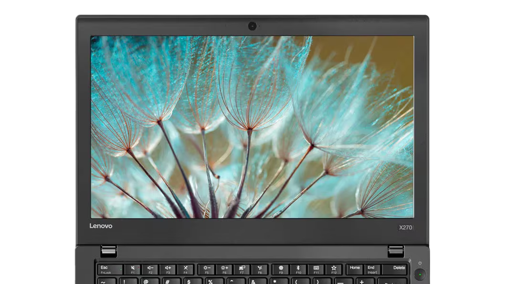Click the F9 settings gear key
This screenshot has height=284, width=506.
(x=281, y=270)
